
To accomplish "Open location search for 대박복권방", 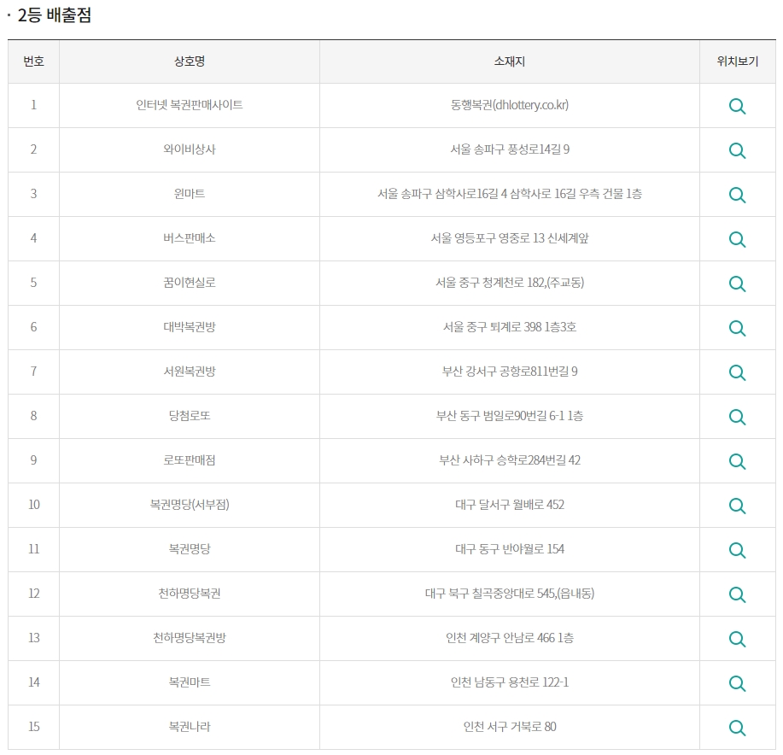I will (737, 328).
